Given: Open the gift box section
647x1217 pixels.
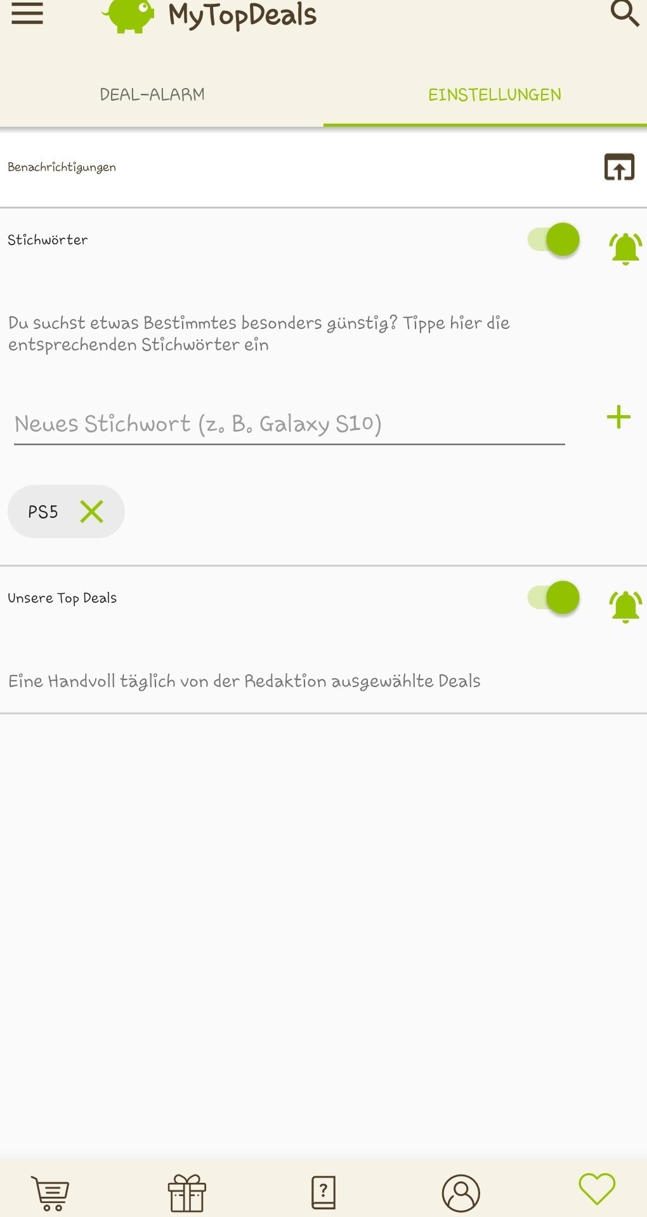Looking at the screenshot, I should click(x=187, y=1193).
